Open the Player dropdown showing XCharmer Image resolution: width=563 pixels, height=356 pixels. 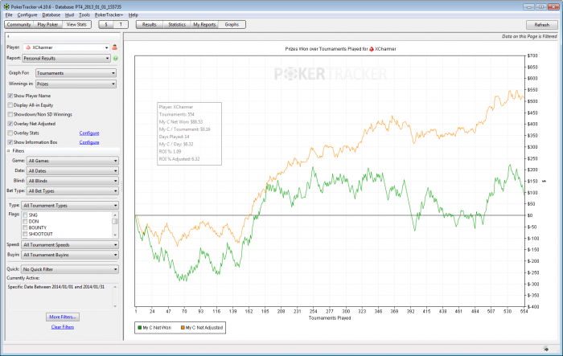tap(67, 47)
